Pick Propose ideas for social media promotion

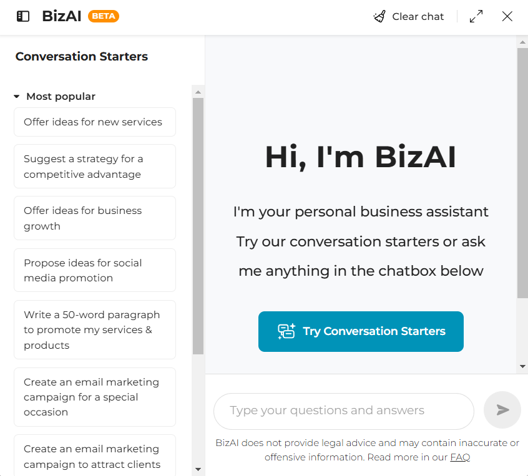tap(95, 270)
